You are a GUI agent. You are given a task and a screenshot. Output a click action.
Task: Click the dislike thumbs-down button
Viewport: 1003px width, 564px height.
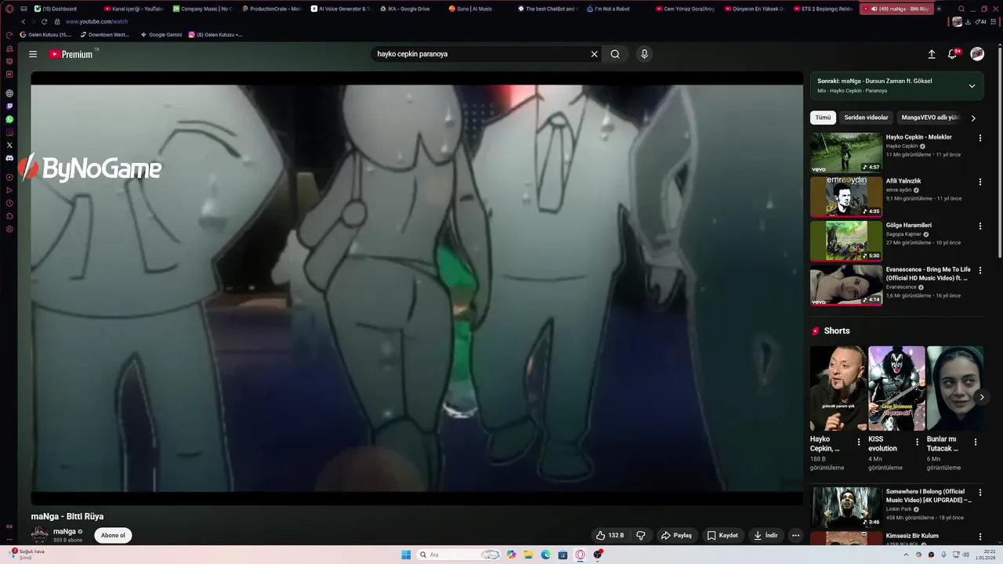coord(641,535)
